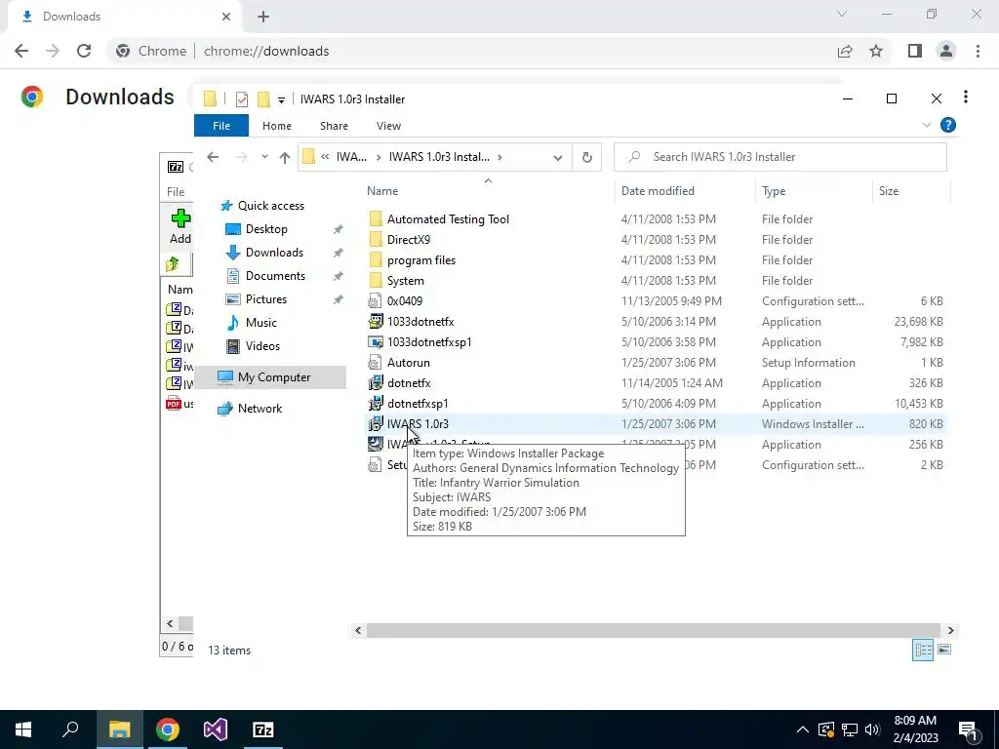Select the 0x0409 configuration file

coord(405,301)
